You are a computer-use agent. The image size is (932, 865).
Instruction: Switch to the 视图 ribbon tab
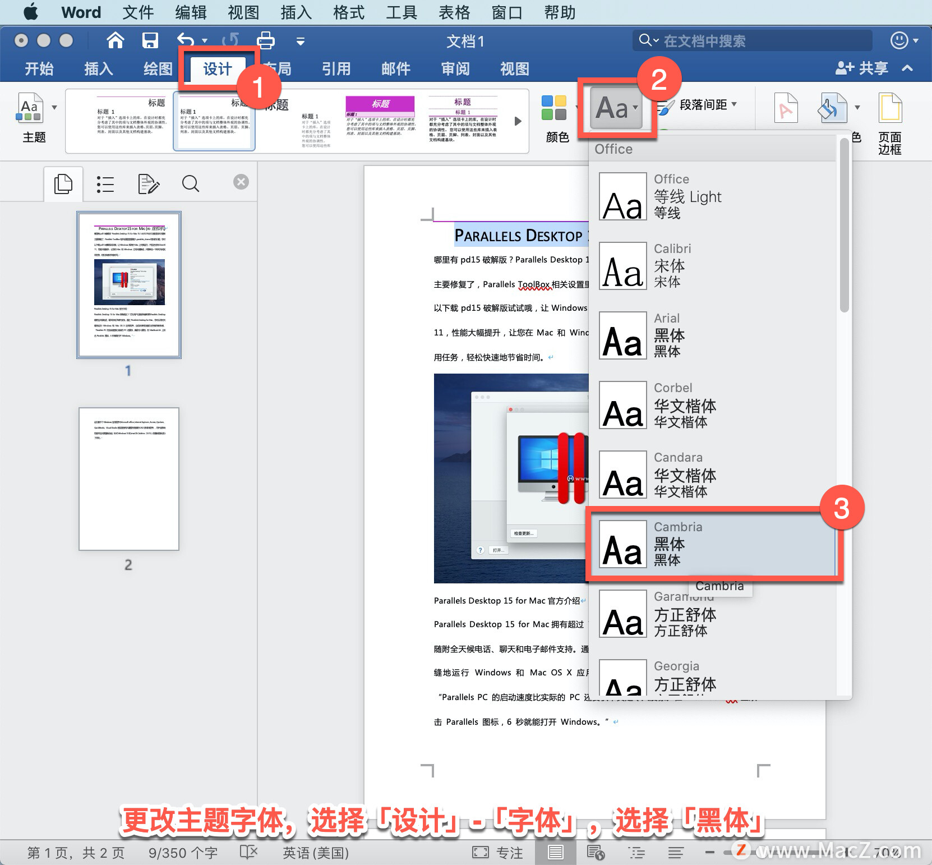click(515, 69)
